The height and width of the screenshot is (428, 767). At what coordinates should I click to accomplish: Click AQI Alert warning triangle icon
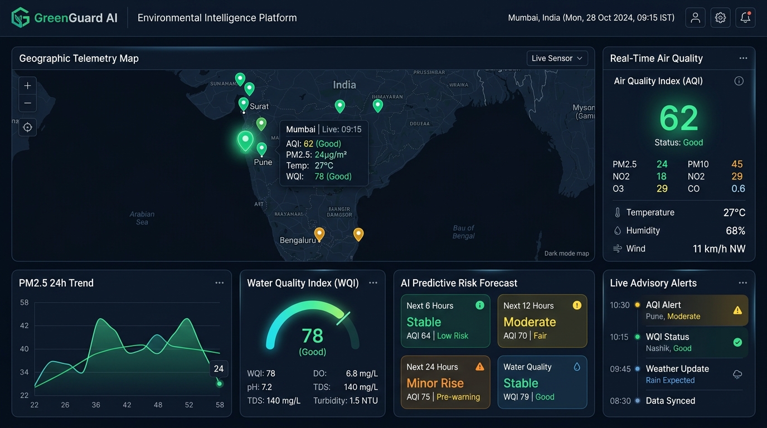point(737,310)
